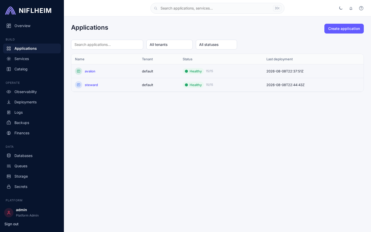Click timestamp 2026-08-08T22:44:43Z

(285, 85)
